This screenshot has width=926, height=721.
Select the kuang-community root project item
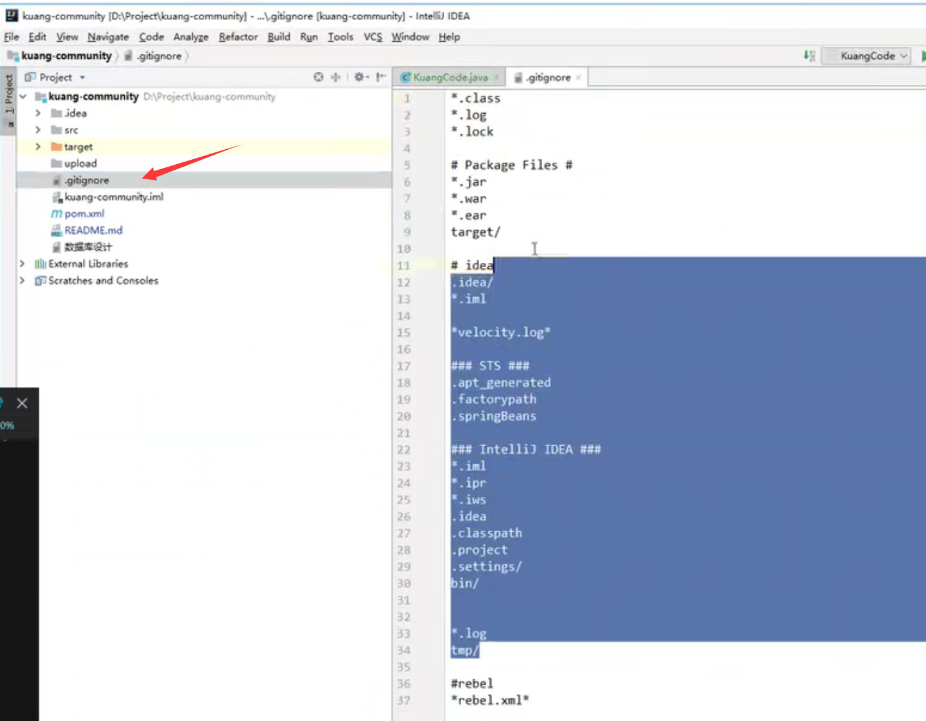click(93, 97)
